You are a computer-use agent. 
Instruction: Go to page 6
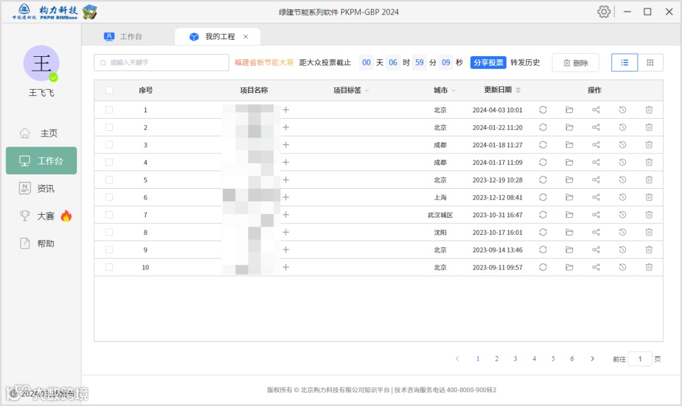coord(572,359)
